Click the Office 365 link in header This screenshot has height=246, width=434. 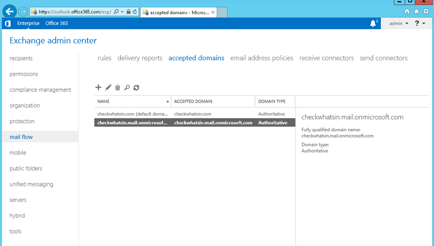pyautogui.click(x=57, y=24)
